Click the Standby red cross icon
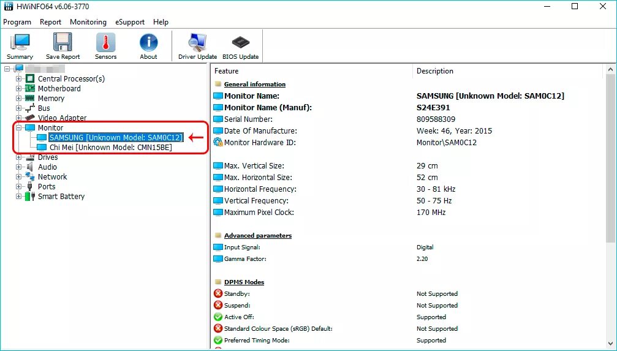 click(218, 293)
